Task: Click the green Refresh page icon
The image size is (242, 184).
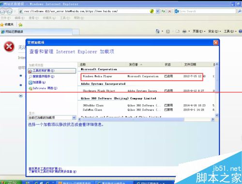Action: (x=164, y=11)
